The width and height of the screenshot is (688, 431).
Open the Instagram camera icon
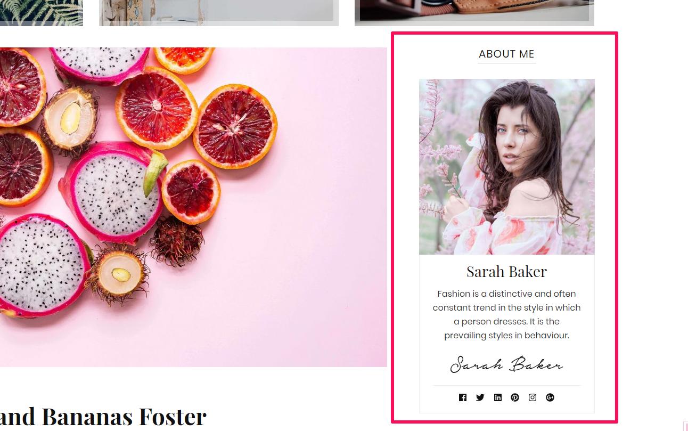[x=533, y=397]
